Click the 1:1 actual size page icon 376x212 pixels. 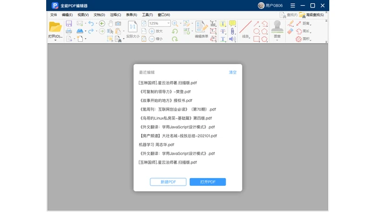point(133,27)
